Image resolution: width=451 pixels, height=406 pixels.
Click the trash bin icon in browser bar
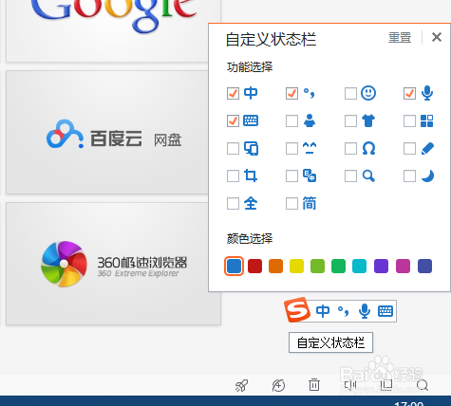314,384
